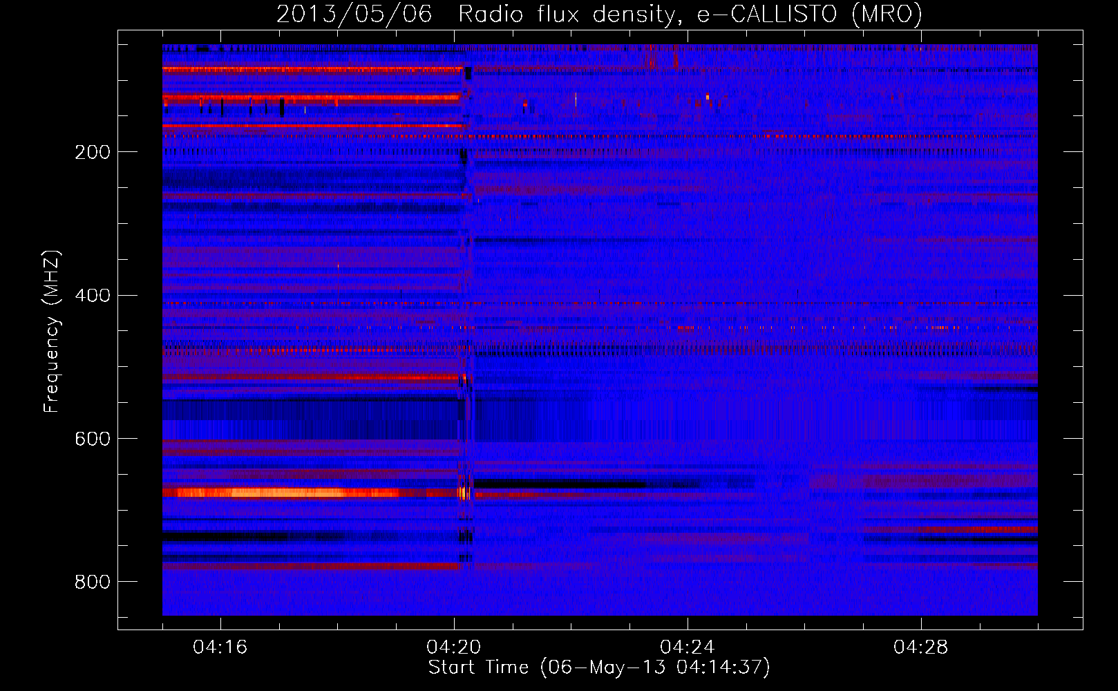Click the "Start Time (06-May-13 04:14:37)" label
This screenshot has height=691, width=1118.
click(599, 668)
